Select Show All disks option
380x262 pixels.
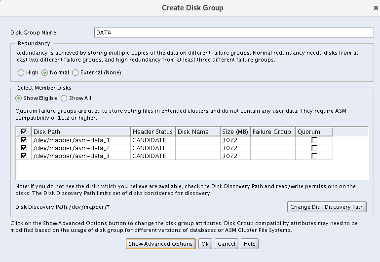tap(65, 98)
